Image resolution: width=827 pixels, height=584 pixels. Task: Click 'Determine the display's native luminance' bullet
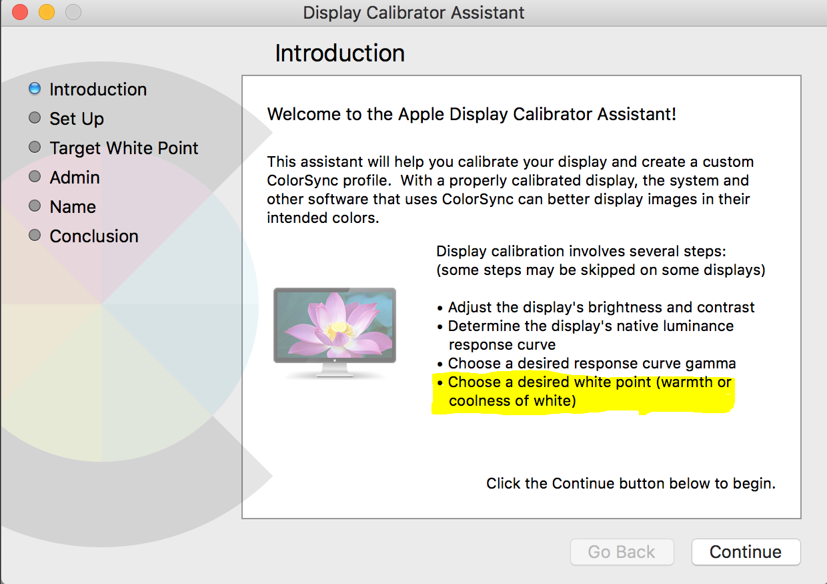pyautogui.click(x=586, y=335)
